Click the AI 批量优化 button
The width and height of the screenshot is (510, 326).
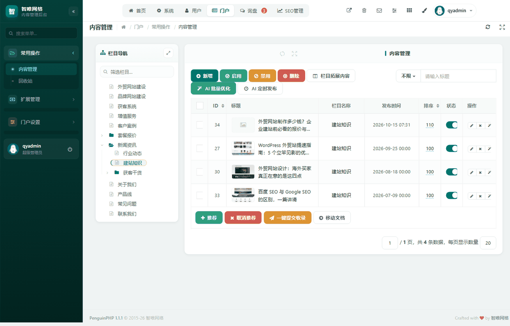tap(214, 88)
